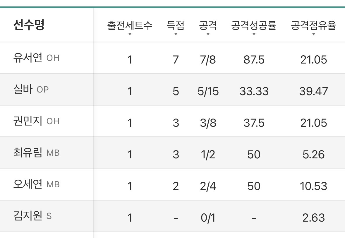
Task: Click 김지원's 0/1 attack cell
Action: point(208,218)
